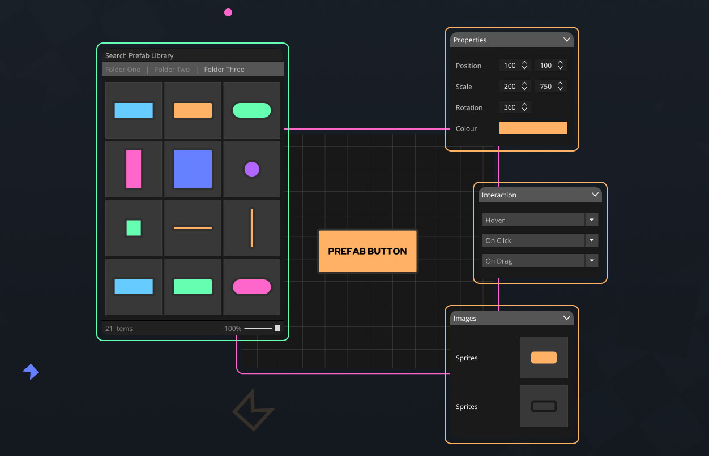
Task: Click the Images panel header
Action: pyautogui.click(x=512, y=318)
